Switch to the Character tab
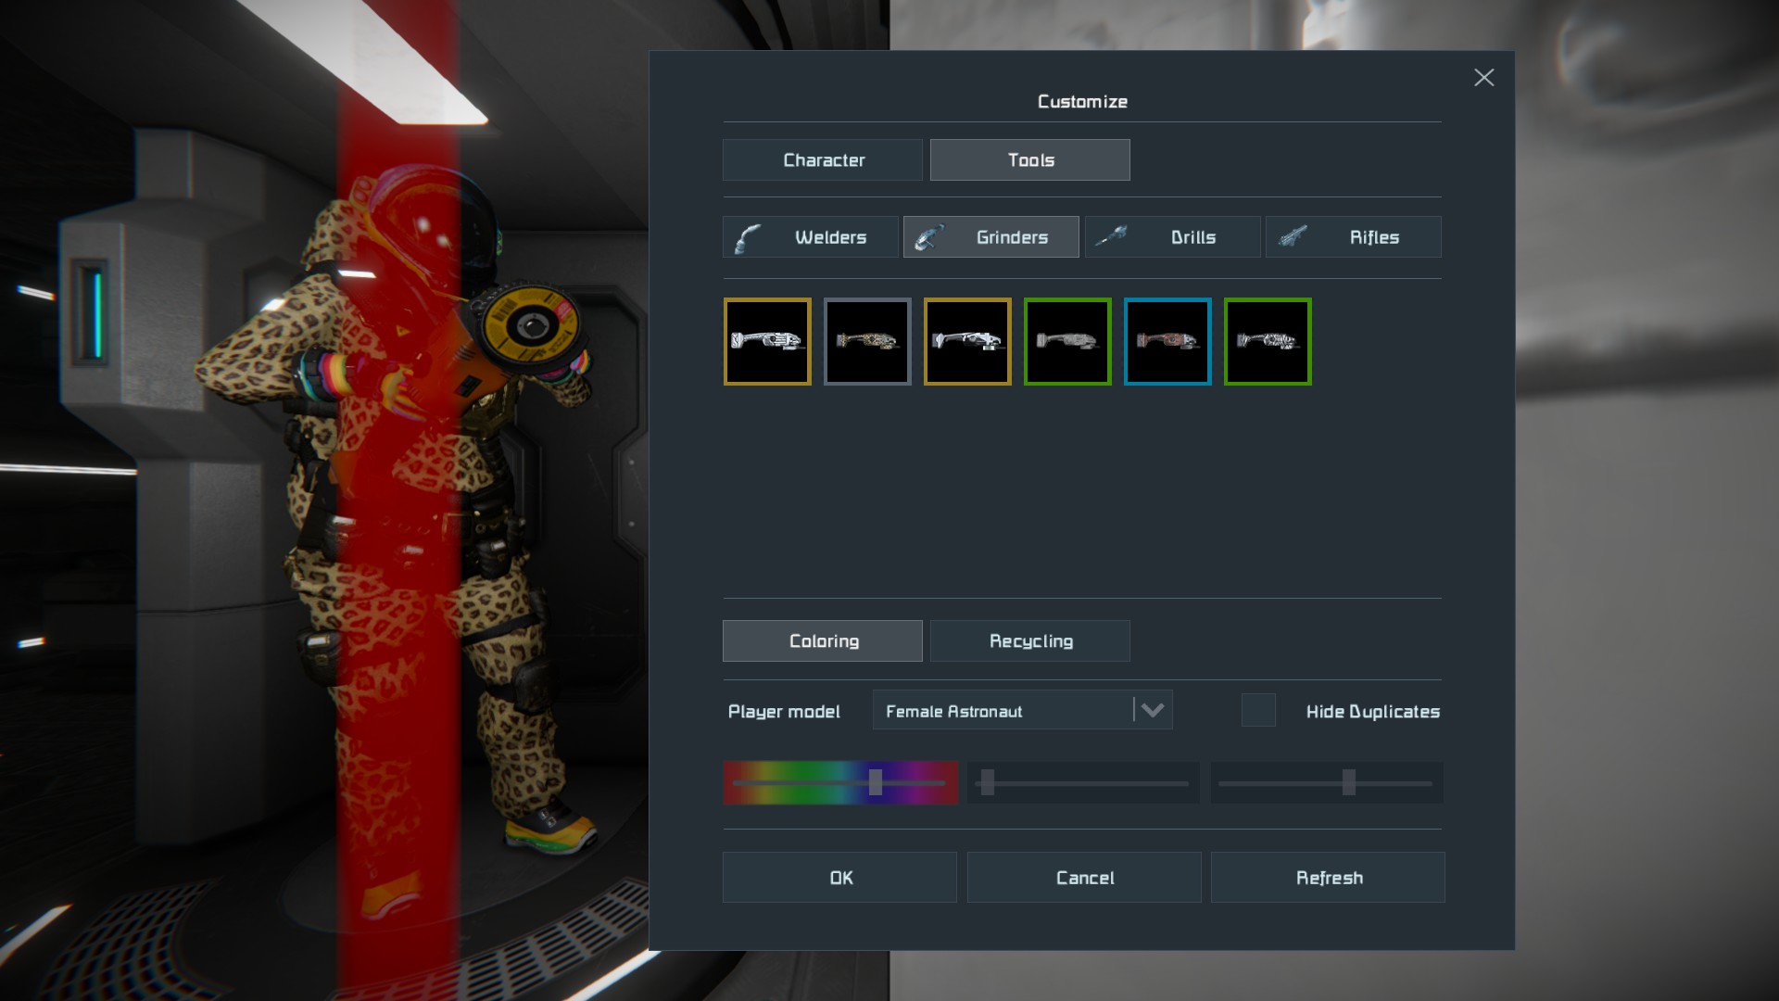The image size is (1779, 1001). coord(823,160)
